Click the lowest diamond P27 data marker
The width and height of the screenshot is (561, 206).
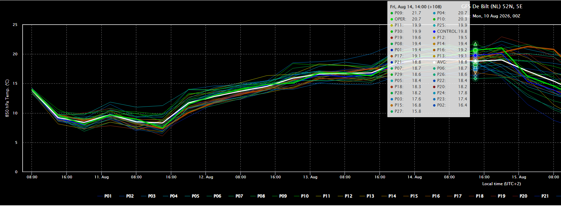click(x=475, y=79)
